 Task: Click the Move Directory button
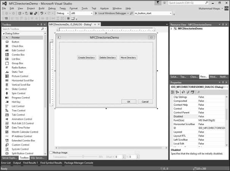[x=128, y=58]
